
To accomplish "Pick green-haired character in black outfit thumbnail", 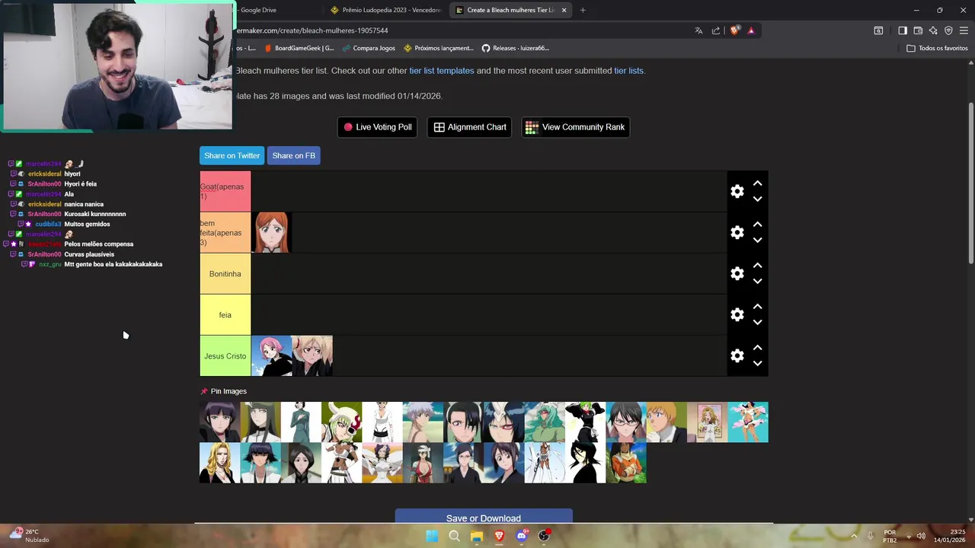I will [x=585, y=422].
